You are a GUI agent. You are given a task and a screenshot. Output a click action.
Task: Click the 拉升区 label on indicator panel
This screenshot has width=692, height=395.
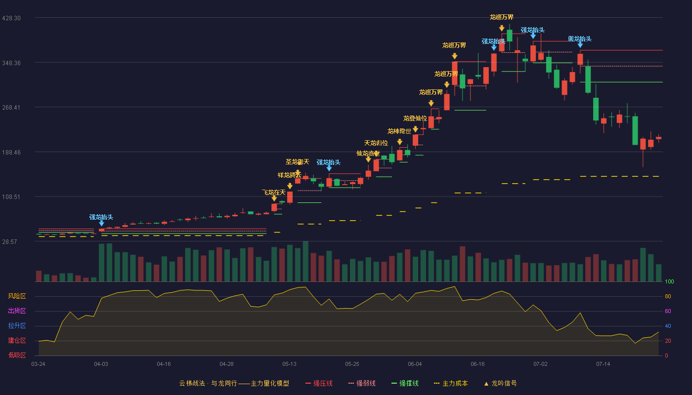coord(17,326)
